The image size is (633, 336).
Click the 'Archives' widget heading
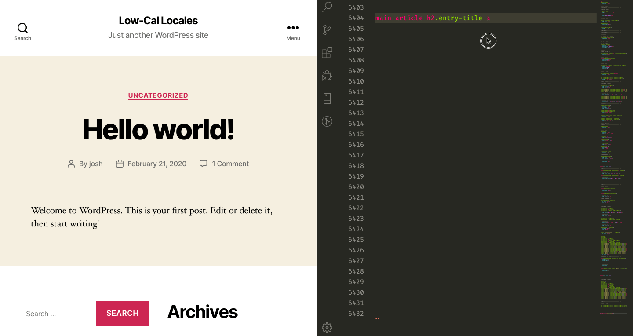203,312
